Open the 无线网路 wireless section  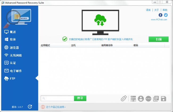[x=13, y=55]
